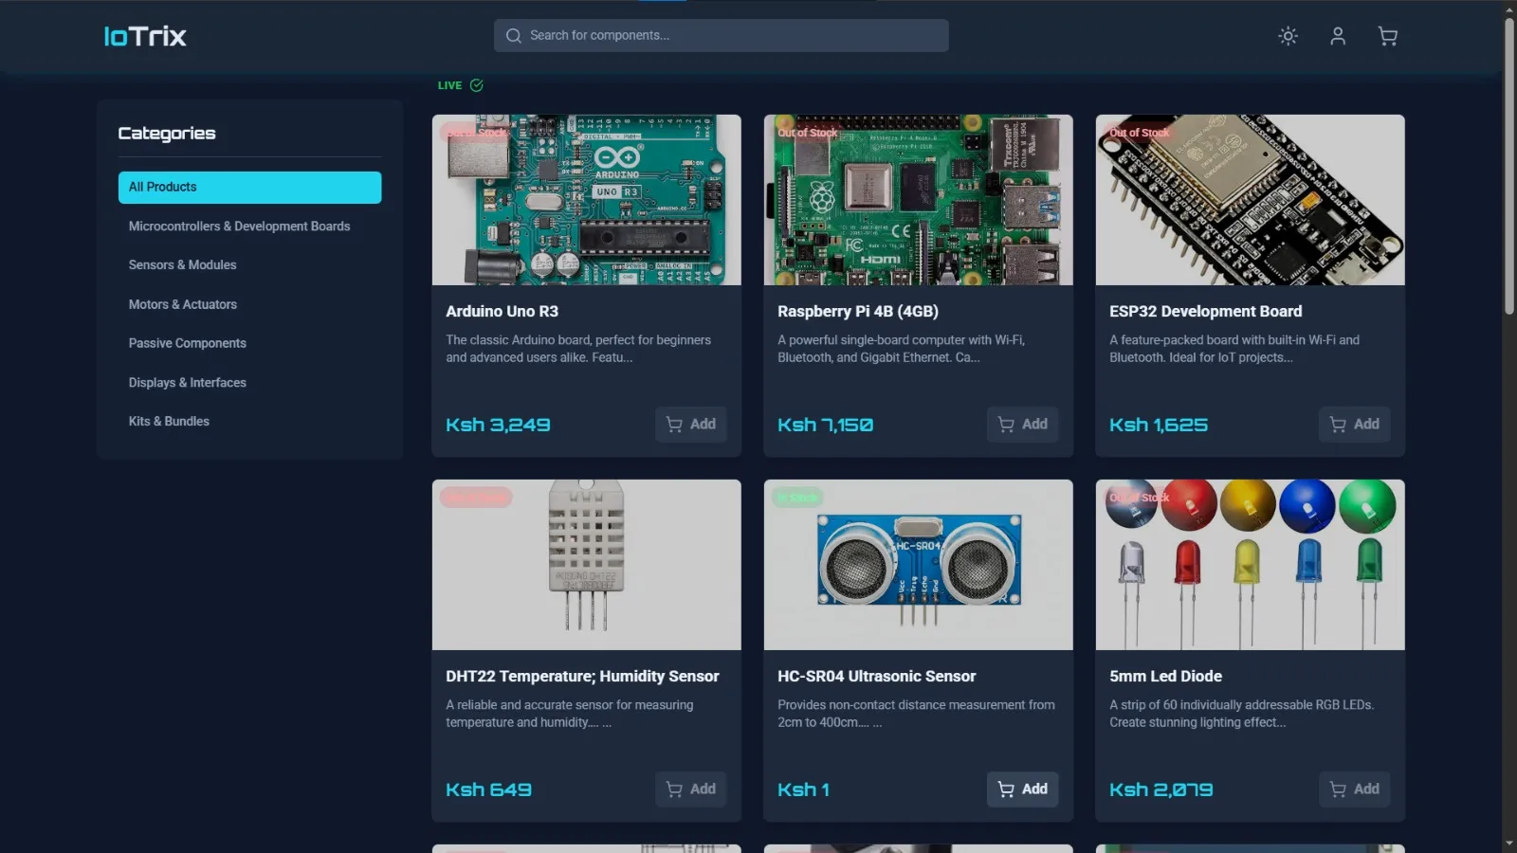Select All Products category
The width and height of the screenshot is (1517, 853).
coord(250,188)
